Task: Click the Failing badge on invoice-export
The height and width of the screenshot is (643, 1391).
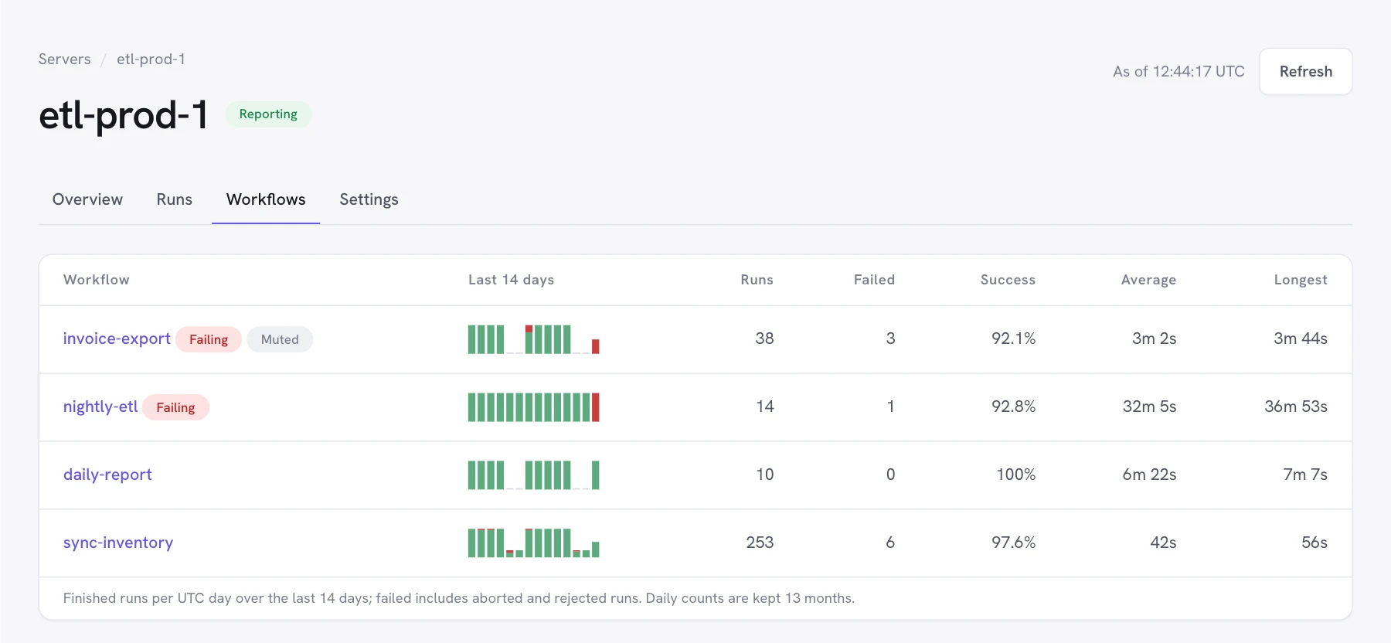Action: point(209,339)
